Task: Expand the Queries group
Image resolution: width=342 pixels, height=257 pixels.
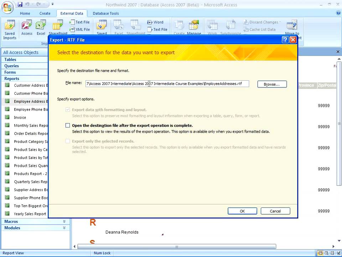Action: [25, 66]
